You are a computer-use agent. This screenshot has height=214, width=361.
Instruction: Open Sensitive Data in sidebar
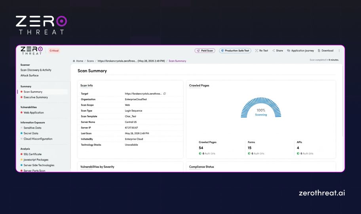point(32,128)
